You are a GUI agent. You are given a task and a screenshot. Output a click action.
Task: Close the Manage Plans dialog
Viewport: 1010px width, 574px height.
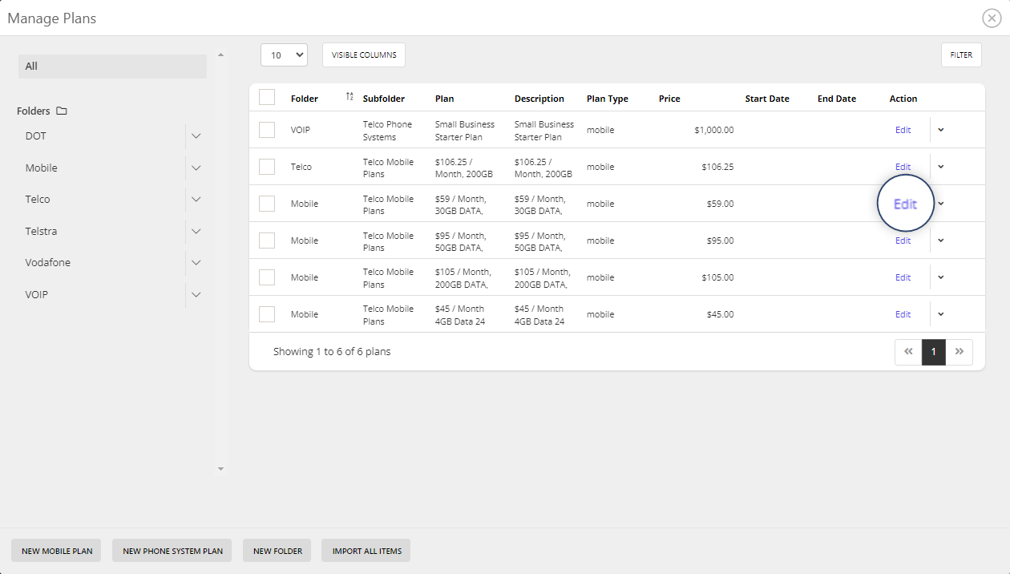click(992, 18)
